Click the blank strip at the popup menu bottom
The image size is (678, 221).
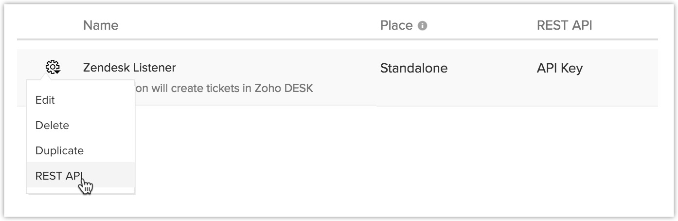tap(80, 191)
